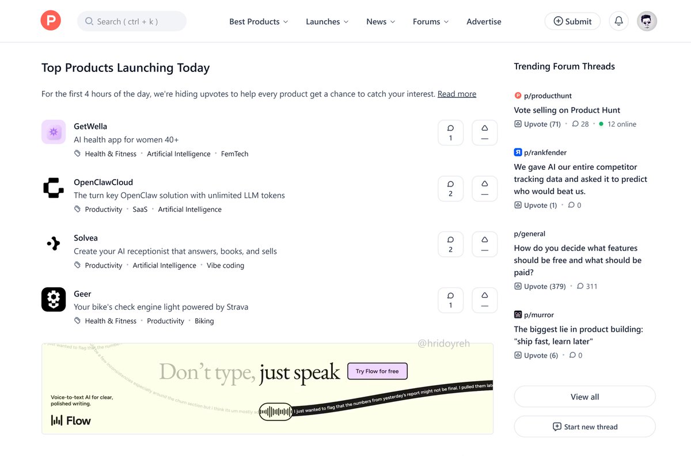
Task: Select the SaaS tag on OpenClawCloud
Action: pos(140,210)
